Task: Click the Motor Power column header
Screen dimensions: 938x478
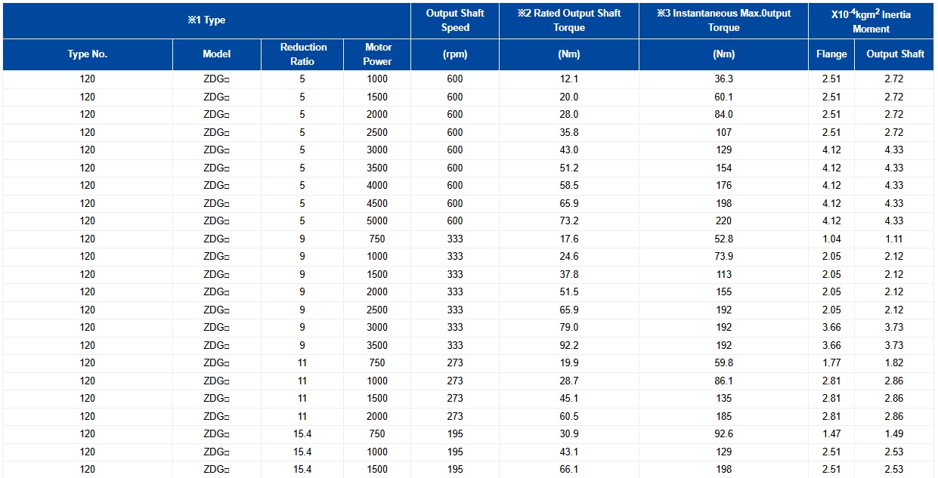Action: click(x=377, y=54)
